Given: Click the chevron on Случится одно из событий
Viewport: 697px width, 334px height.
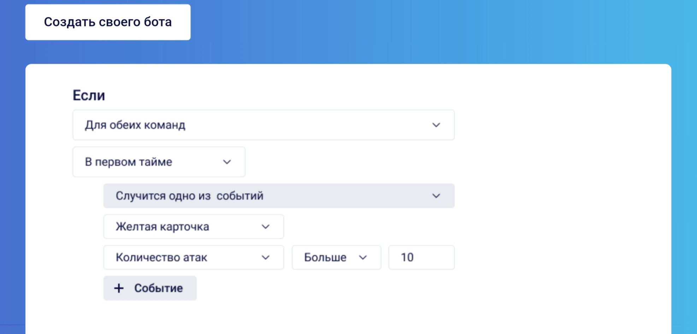Looking at the screenshot, I should coord(437,196).
